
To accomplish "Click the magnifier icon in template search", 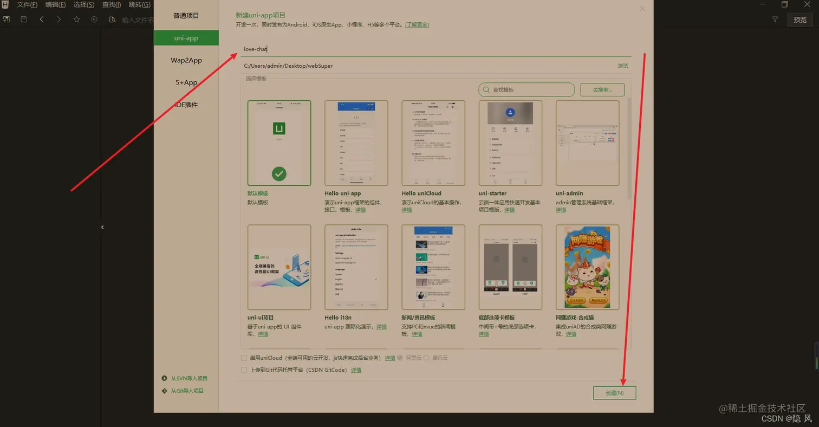I will 485,90.
